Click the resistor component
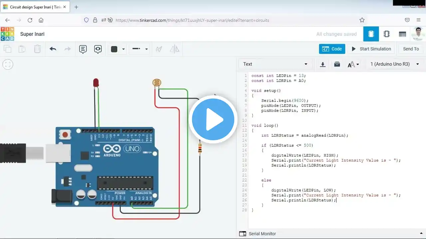The image size is (426, 239). (x=200, y=148)
